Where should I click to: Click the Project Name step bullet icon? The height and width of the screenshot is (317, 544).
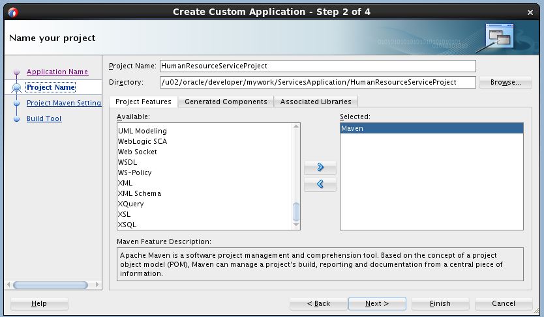[x=17, y=88]
